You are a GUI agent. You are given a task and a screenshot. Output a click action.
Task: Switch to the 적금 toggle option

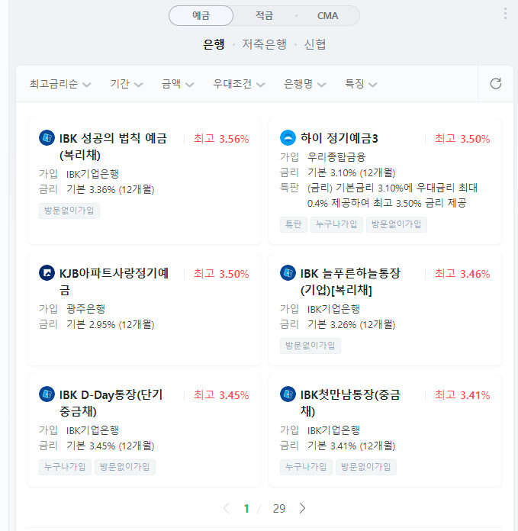[264, 15]
